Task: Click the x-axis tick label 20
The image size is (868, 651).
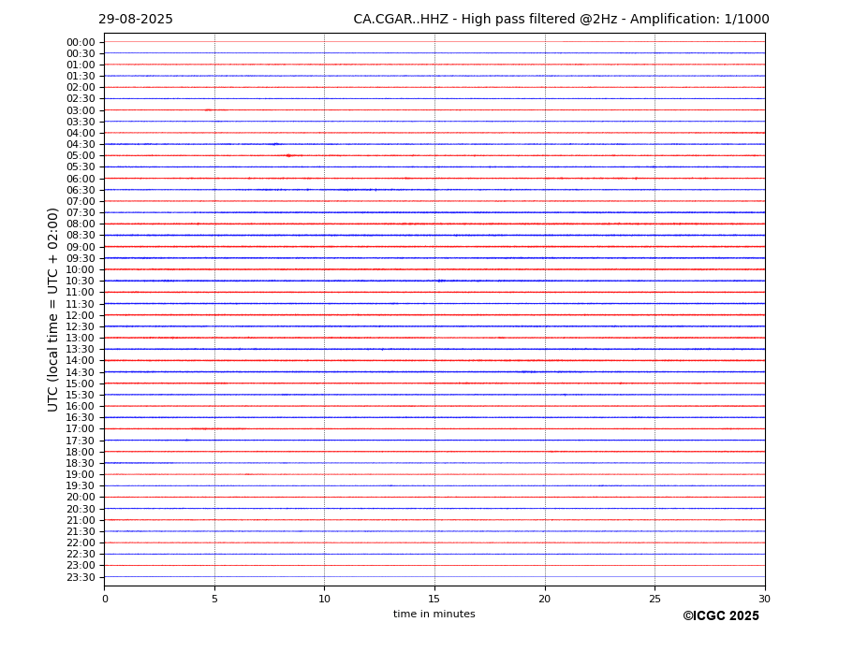Action: coord(545,599)
